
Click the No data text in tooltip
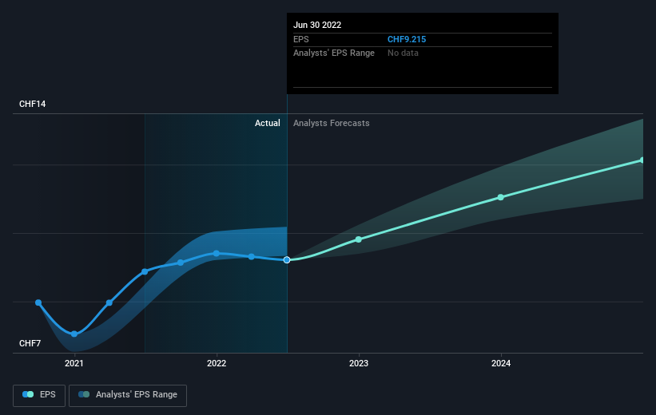[403, 53]
